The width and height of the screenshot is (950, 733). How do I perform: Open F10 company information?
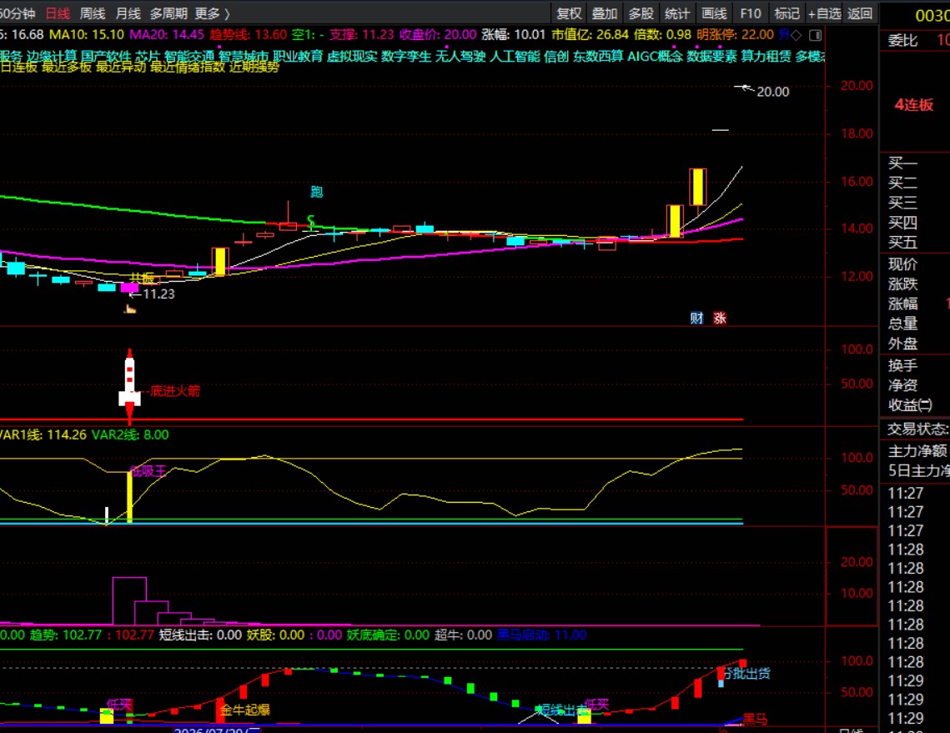click(750, 13)
